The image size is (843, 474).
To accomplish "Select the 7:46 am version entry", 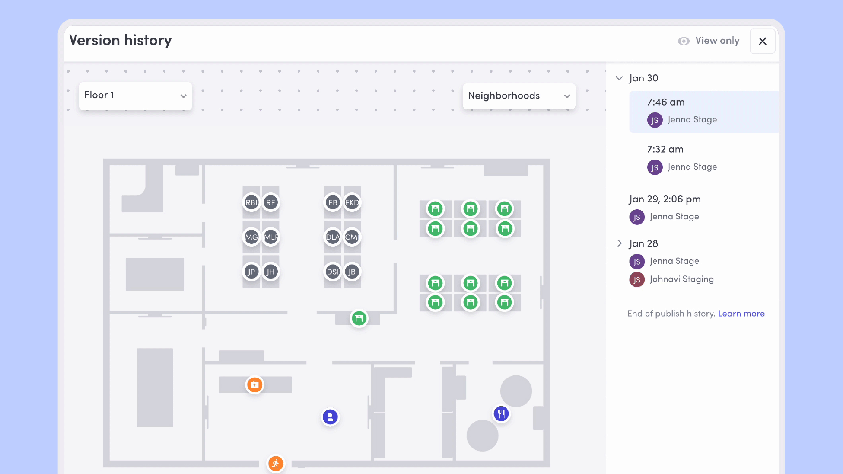I will point(703,111).
